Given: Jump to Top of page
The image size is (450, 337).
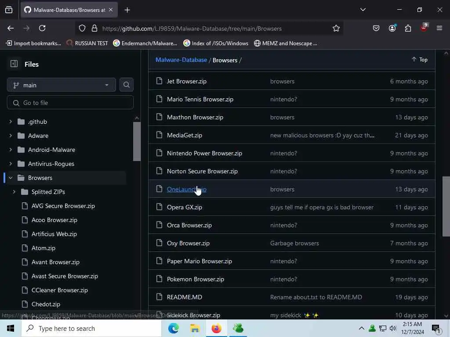Looking at the screenshot, I should tap(420, 60).
